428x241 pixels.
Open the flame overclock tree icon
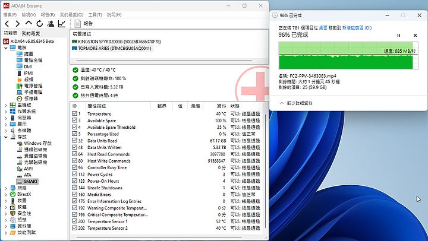20,80
